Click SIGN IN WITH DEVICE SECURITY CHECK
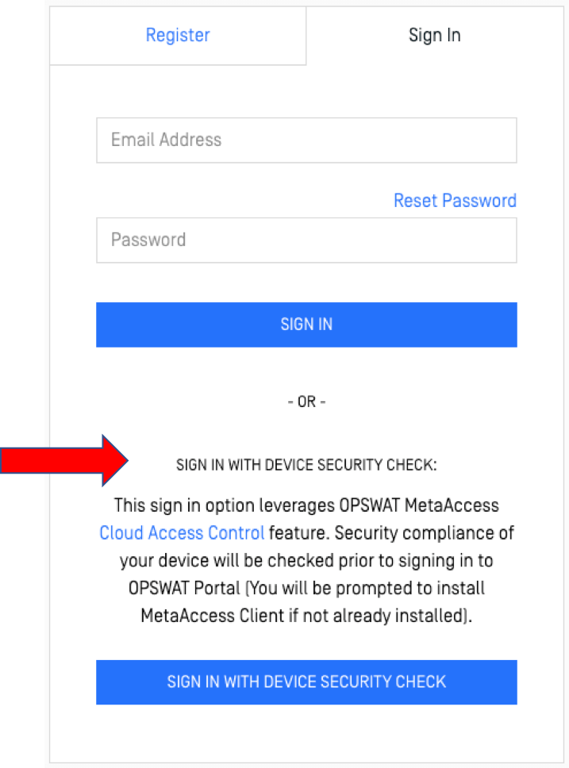 tap(306, 682)
